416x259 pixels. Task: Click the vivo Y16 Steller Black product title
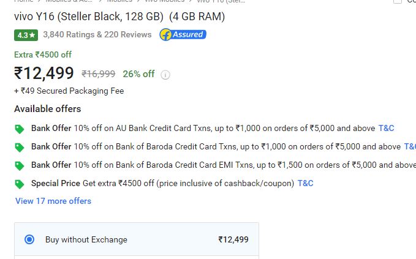[119, 17]
